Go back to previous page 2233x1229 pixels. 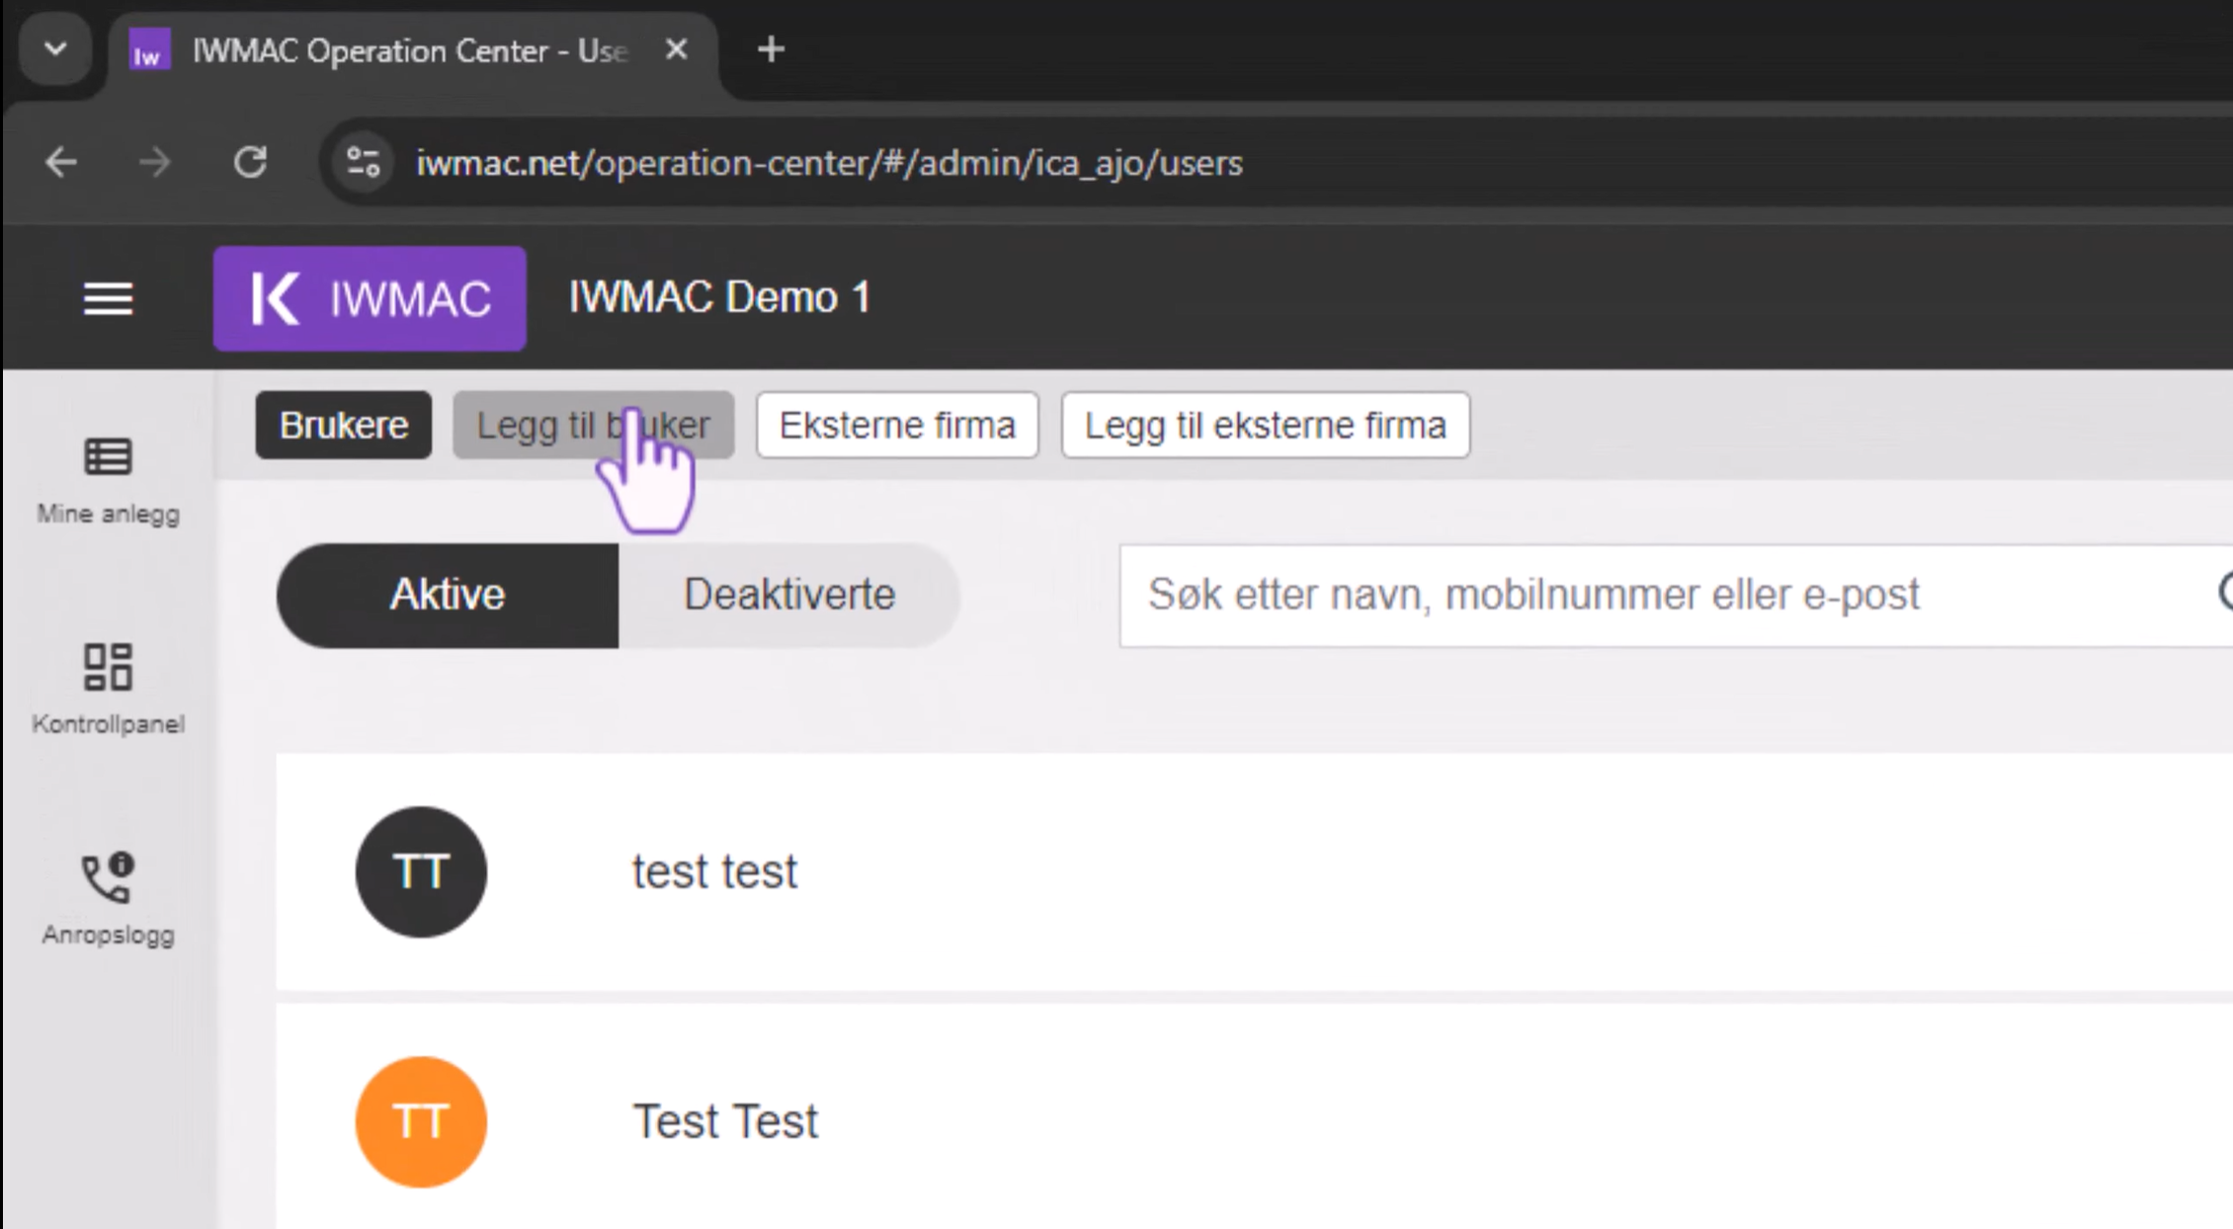click(x=61, y=162)
